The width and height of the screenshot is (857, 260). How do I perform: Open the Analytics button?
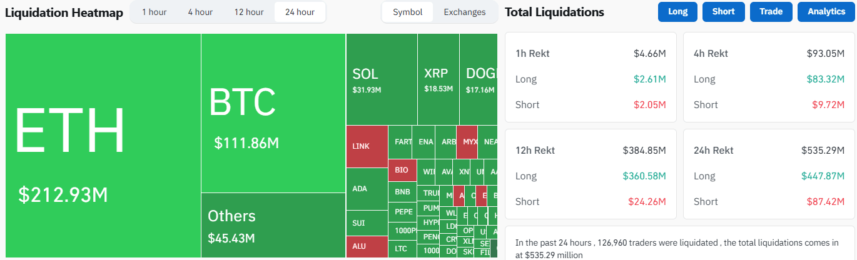click(826, 12)
